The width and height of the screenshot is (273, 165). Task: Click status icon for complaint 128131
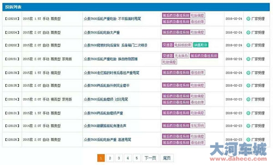(248, 113)
